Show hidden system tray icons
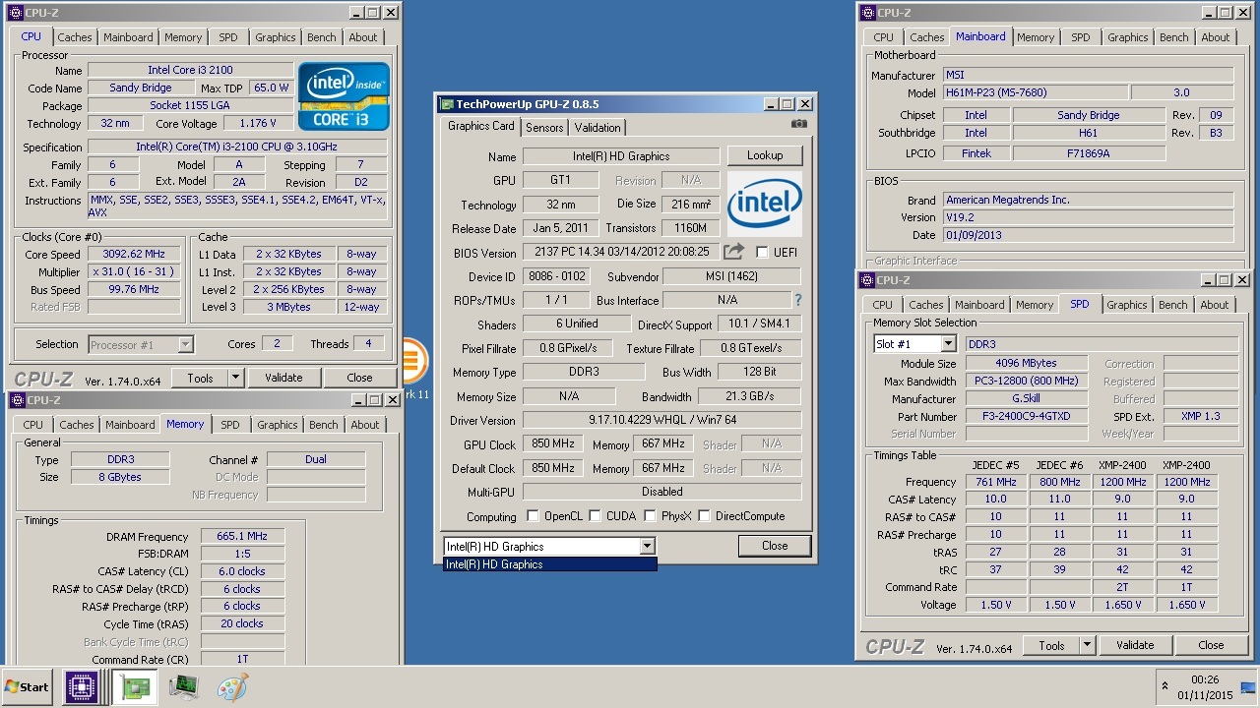1260x708 pixels. (x=1165, y=686)
